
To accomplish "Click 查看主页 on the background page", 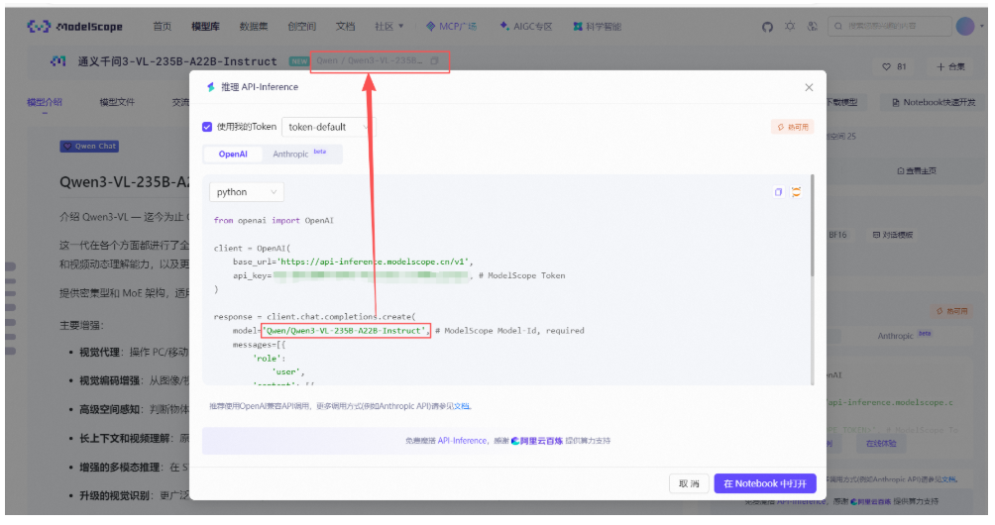I will 917,171.
